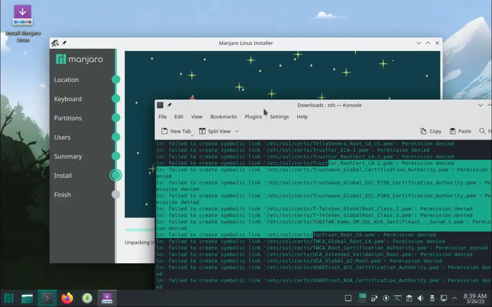The height and width of the screenshot is (307, 492).
Task: Toggle the pin icon on Manjaro Linux Installer title bar
Action: coord(64,43)
